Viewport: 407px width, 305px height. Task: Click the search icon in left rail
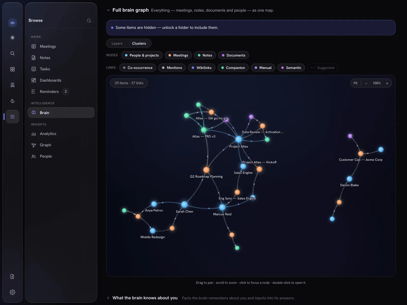12,53
